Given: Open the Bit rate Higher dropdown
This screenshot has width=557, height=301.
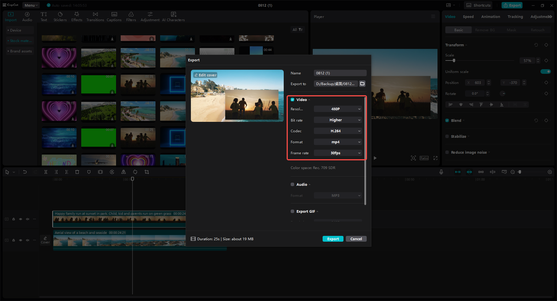Looking at the screenshot, I should pos(338,120).
